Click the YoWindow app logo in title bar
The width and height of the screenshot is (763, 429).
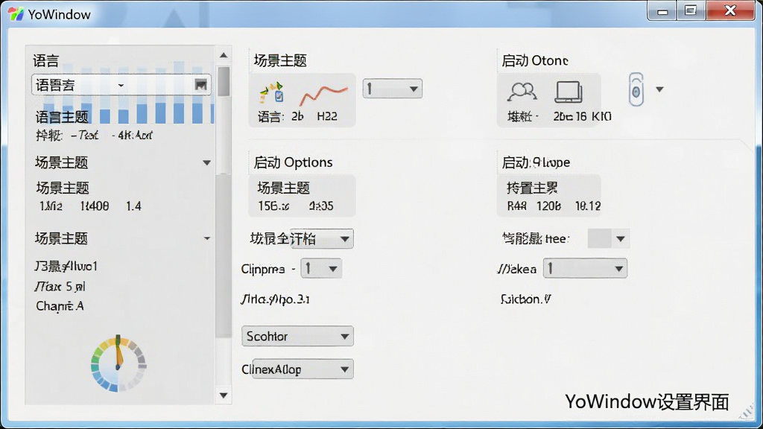tap(16, 14)
